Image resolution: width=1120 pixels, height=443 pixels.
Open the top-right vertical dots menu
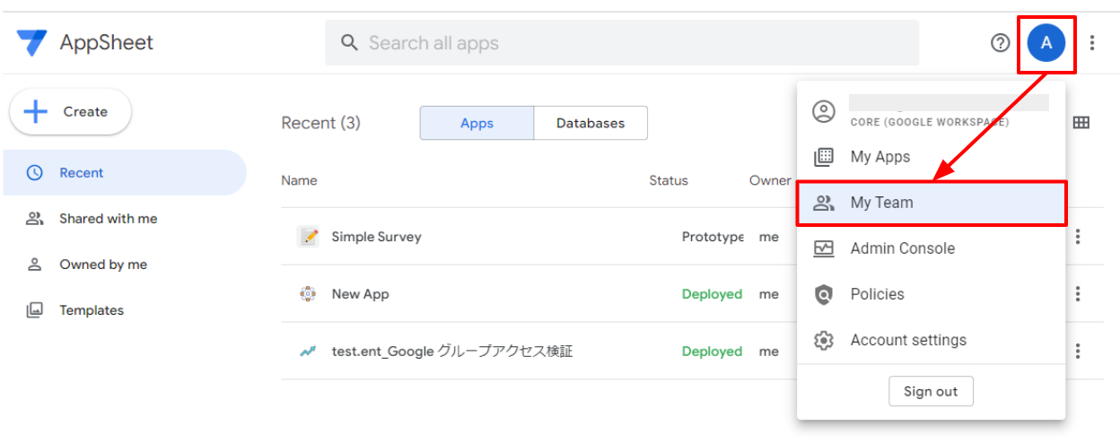tap(1092, 42)
